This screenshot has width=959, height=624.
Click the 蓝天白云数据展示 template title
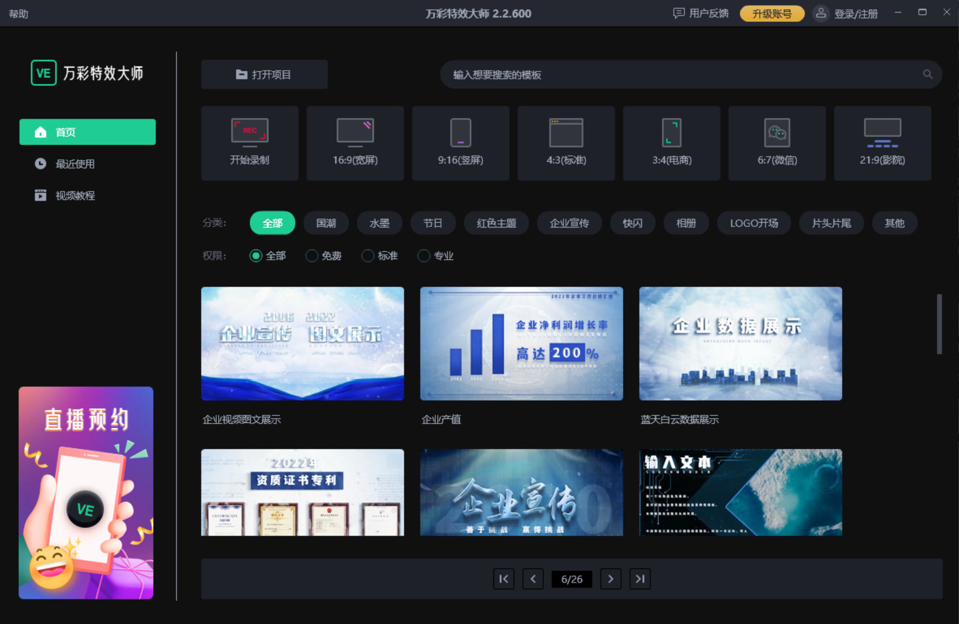pos(680,420)
